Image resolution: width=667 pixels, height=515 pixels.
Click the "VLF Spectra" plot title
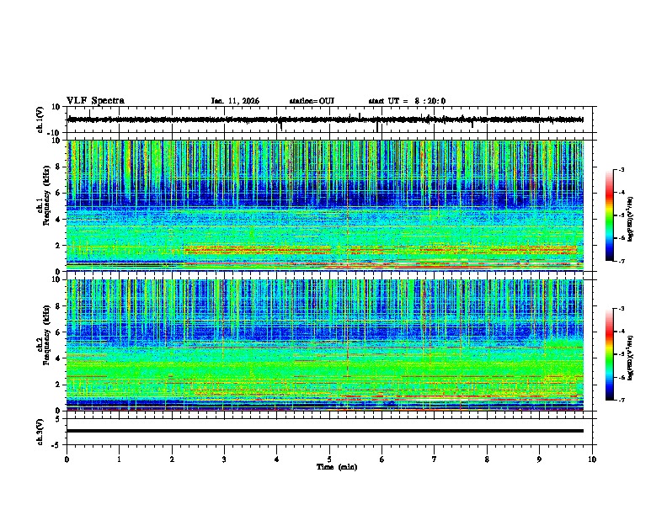pos(95,101)
